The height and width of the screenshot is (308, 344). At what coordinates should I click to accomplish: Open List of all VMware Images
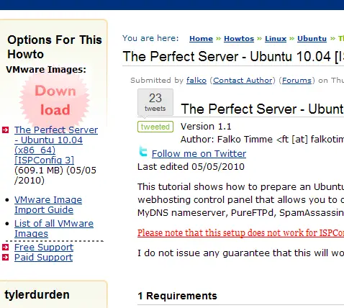54,228
